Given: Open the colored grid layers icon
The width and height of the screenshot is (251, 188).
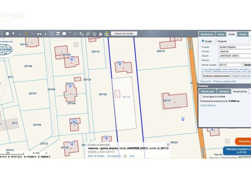Looking at the screenshot, I should click(107, 34).
